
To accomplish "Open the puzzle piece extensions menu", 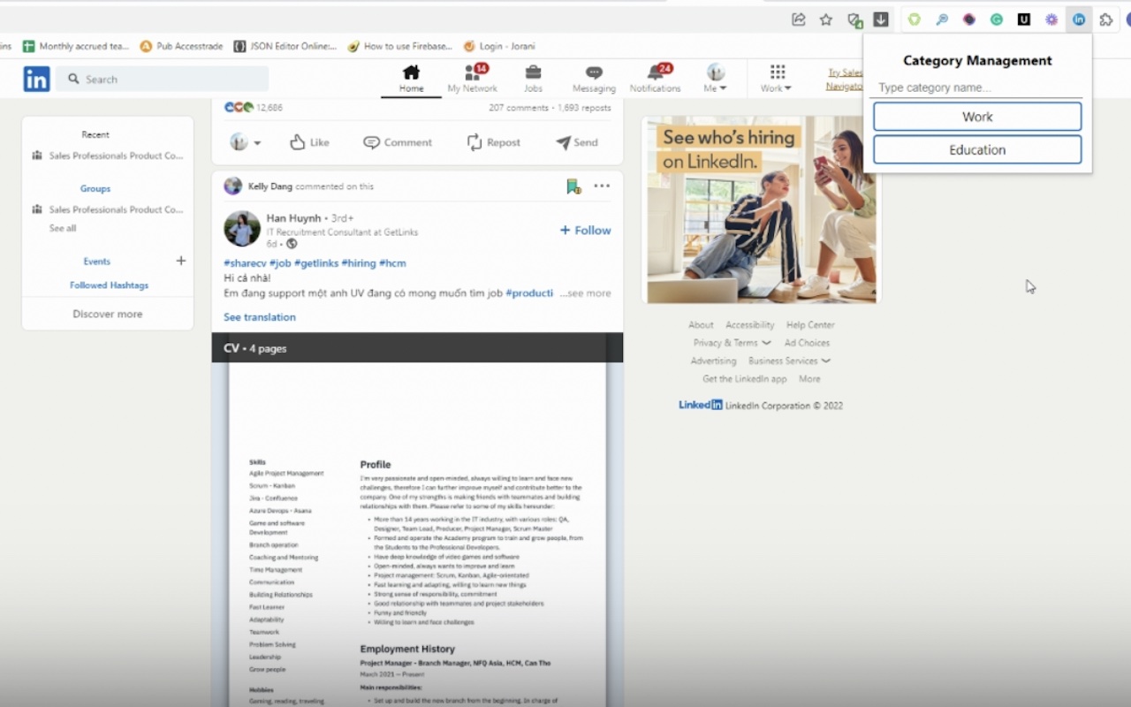I will 1106,19.
